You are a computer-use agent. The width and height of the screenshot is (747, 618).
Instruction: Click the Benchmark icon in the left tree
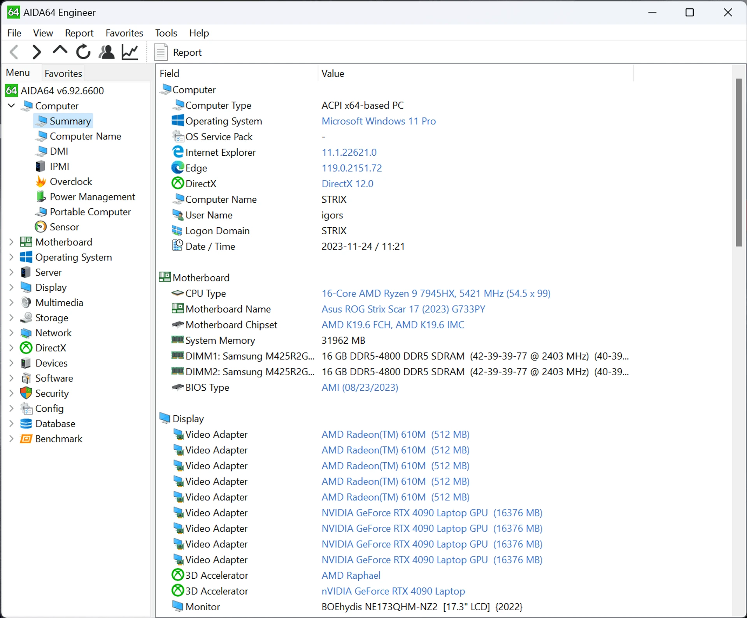click(x=26, y=439)
